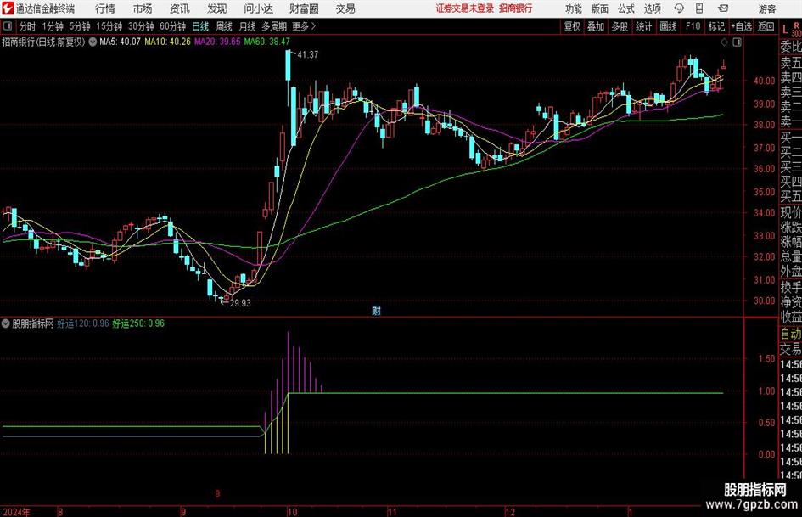Switch to 月线 monthly tab
Viewport: 802px width, 517px height.
pos(248,26)
